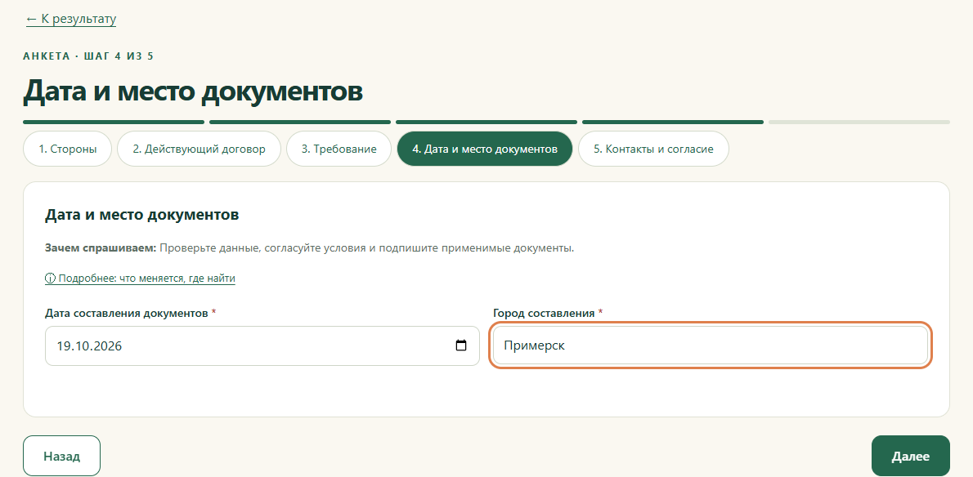The width and height of the screenshot is (973, 477).
Task: Click the 'Город составления' field with Примерск
Action: [x=711, y=345]
